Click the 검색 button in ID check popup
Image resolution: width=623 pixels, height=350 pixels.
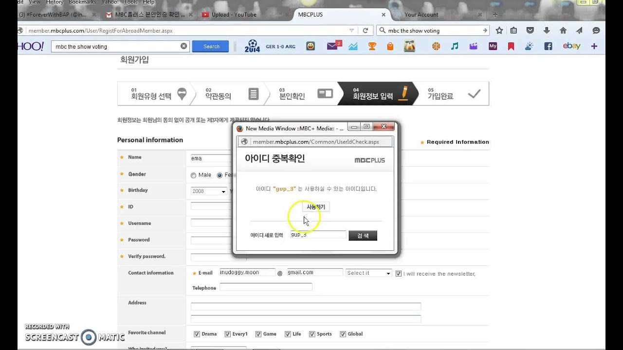coord(363,235)
